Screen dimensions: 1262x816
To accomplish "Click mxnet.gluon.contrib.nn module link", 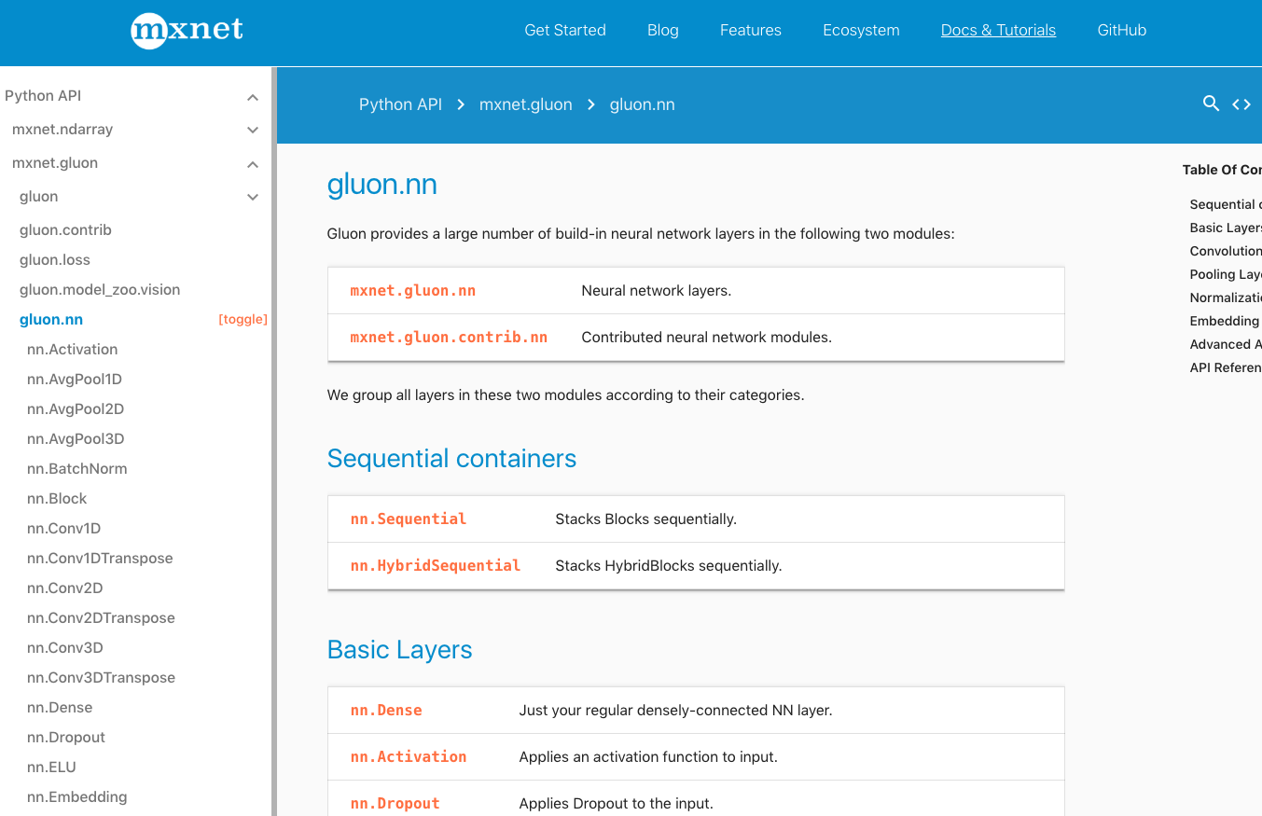I will click(449, 337).
